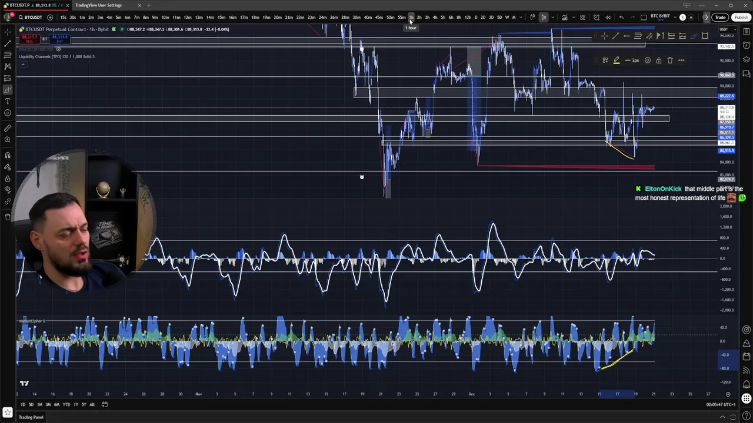
Task: Select the W weekly timeframe
Action: click(x=507, y=17)
